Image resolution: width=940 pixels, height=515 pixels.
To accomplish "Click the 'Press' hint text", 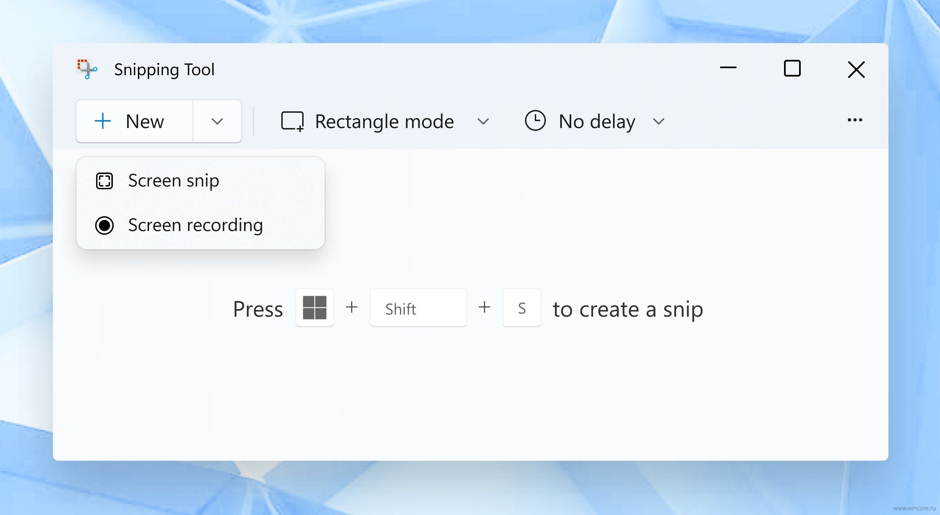I will [x=258, y=309].
